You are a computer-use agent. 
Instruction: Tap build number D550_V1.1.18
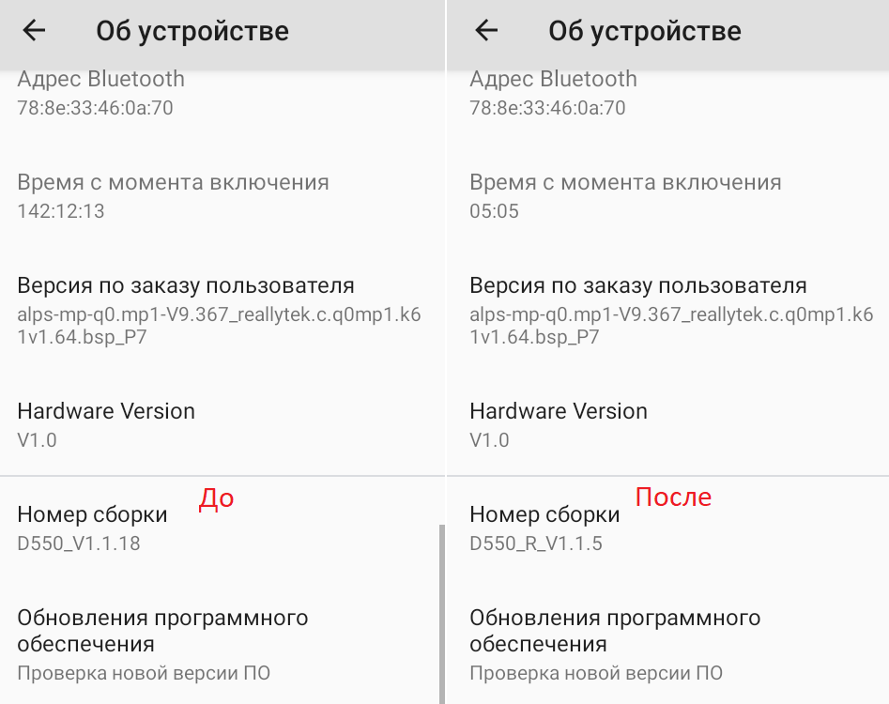pyautogui.click(x=92, y=528)
